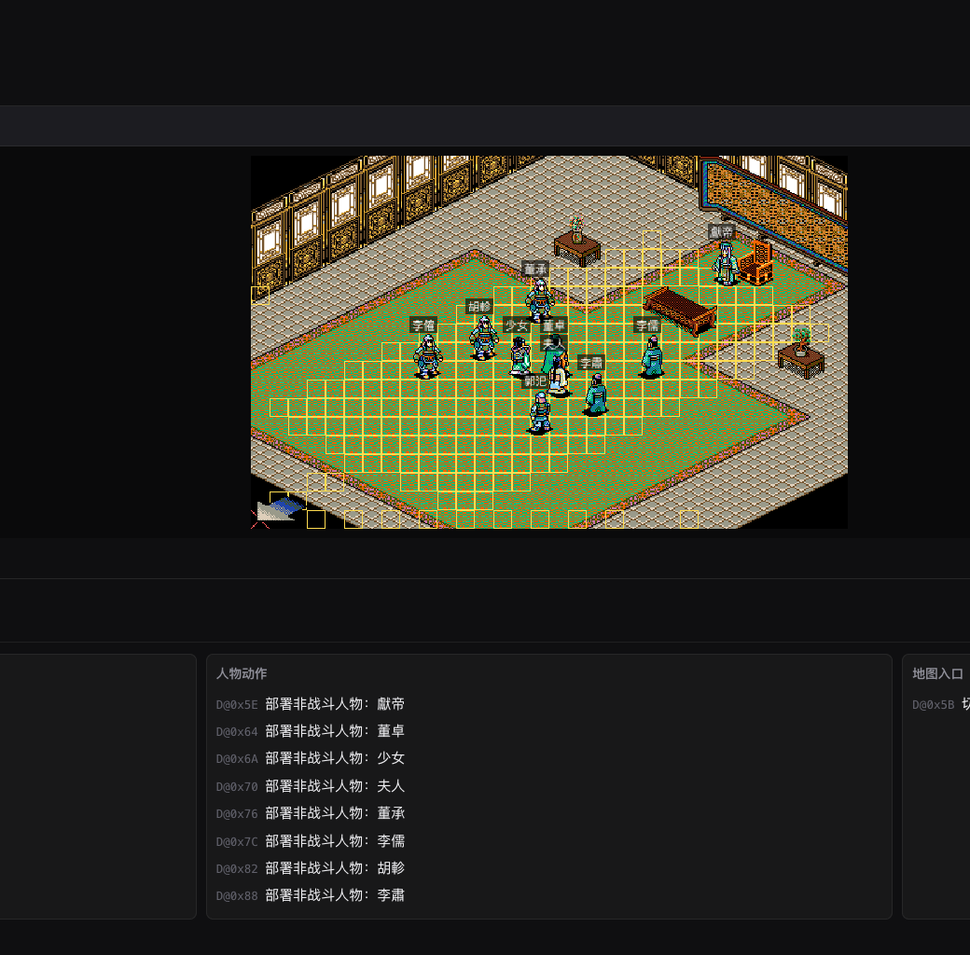This screenshot has height=955, width=970.
Task: Select the D@0x5B entry in 地图入口 panel
Action: click(941, 704)
